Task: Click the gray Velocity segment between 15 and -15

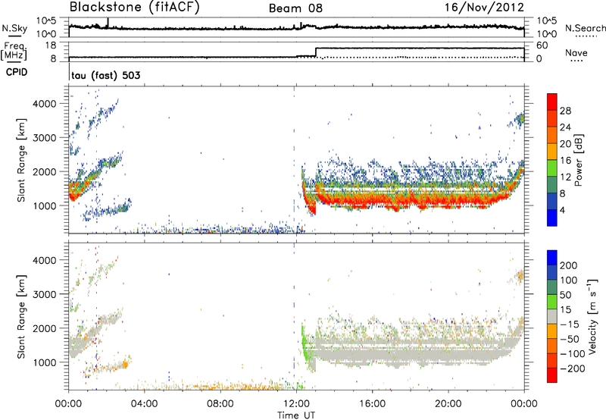Action: point(552,316)
